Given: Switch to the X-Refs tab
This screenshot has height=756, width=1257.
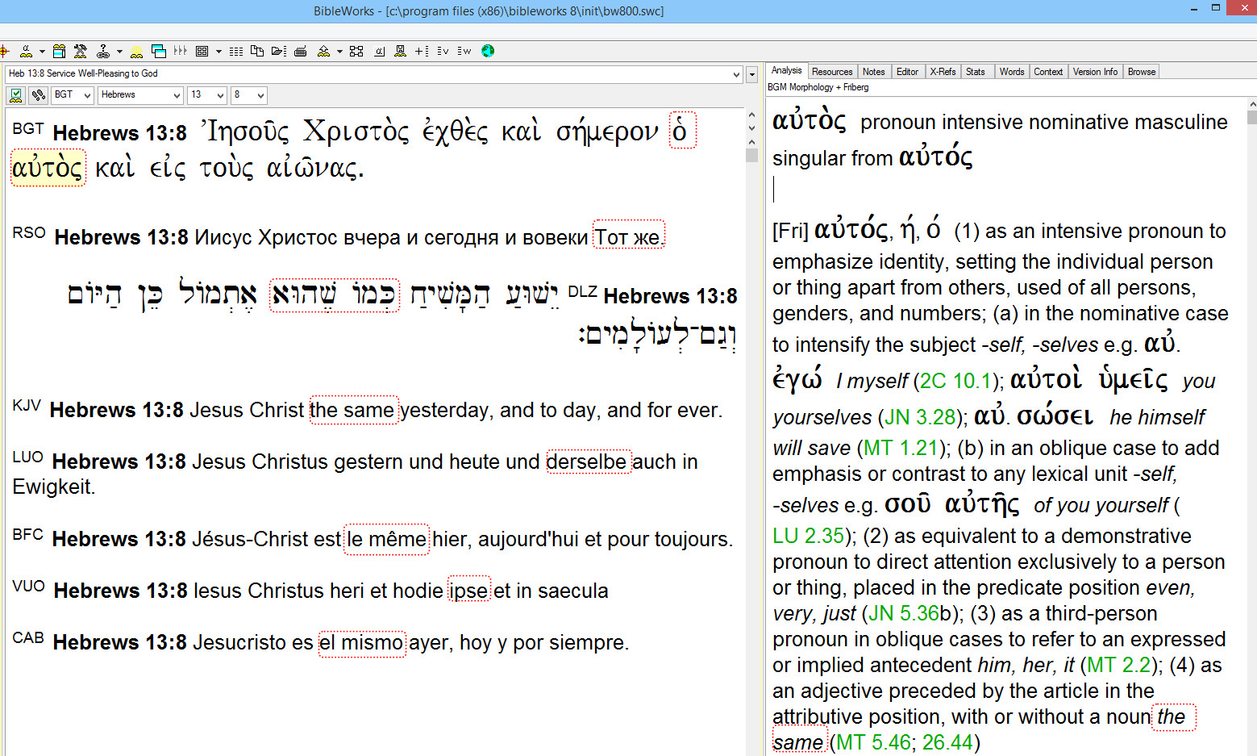Looking at the screenshot, I should (943, 72).
